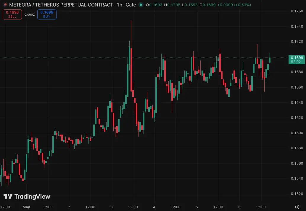This screenshot has height=211, width=306.
Task: Click the METEORA / TETHERUS PERPETUAL CONTRACT title
Action: pos(61,5)
